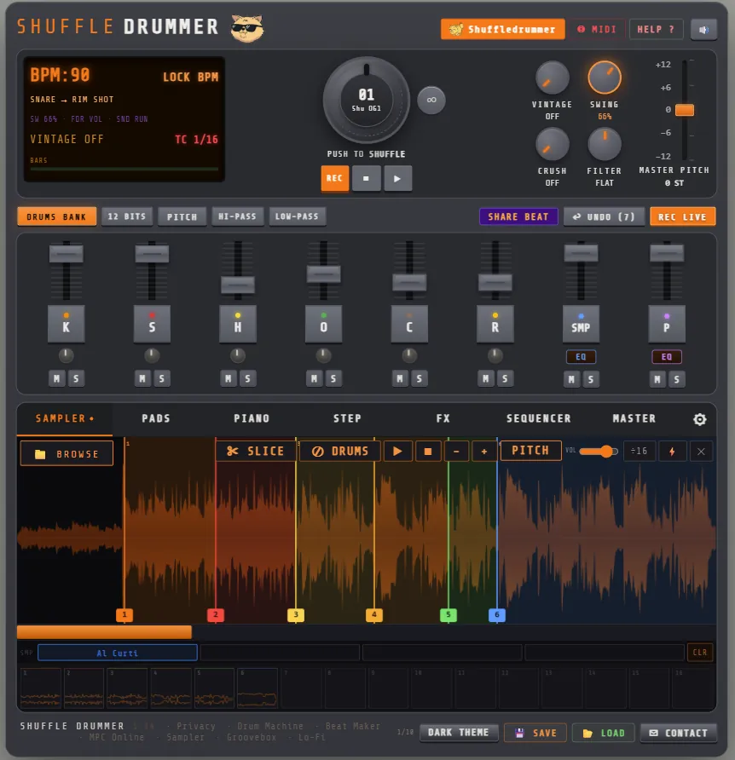The height and width of the screenshot is (760, 735).
Task: Click the Al Curti sample slot
Action: click(118, 653)
